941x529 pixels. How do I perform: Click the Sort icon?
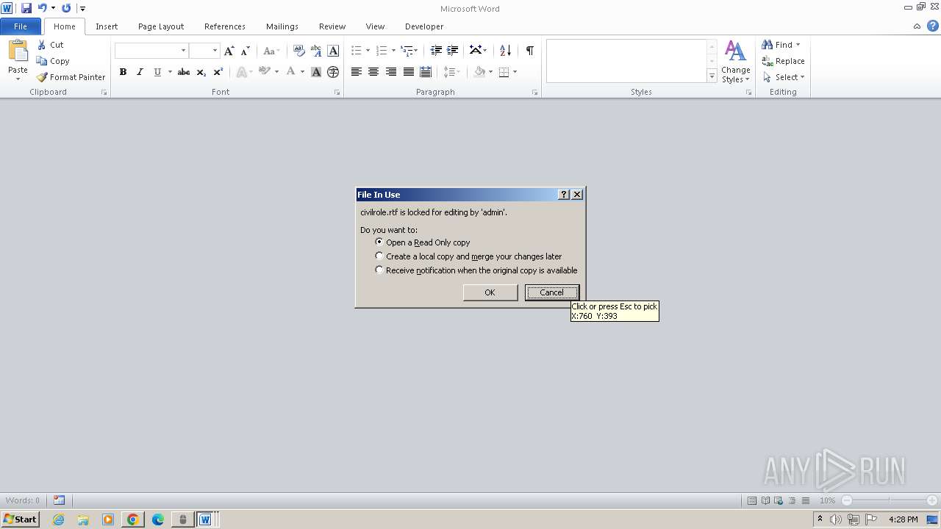505,51
